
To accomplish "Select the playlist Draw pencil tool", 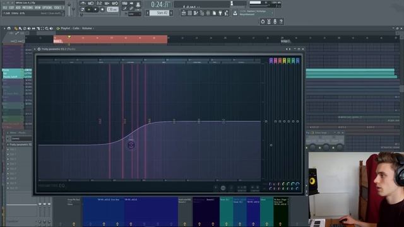I will [x=16, y=28].
